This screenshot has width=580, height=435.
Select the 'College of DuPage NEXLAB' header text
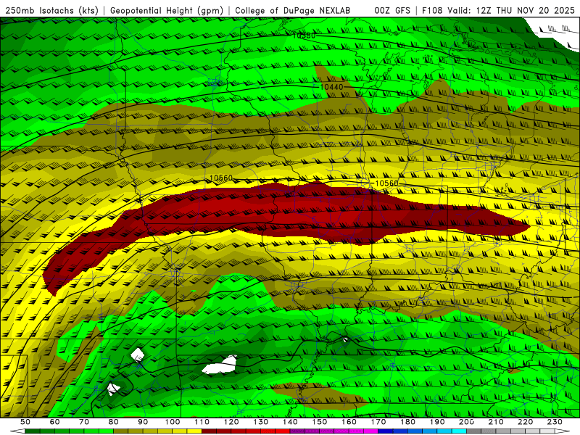(x=293, y=10)
